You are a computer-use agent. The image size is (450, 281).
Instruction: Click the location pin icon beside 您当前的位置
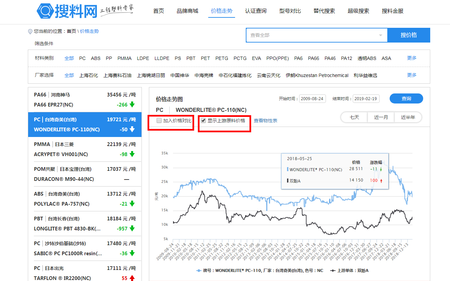pyautogui.click(x=30, y=31)
